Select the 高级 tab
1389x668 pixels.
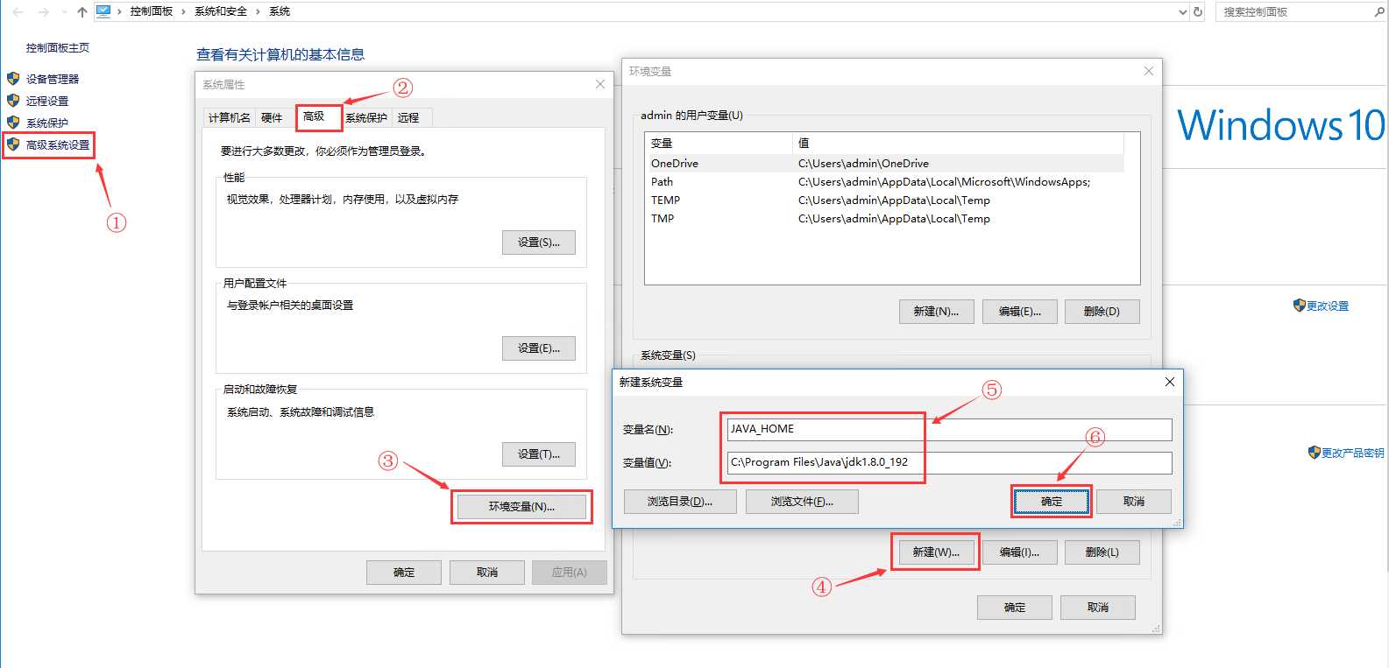coord(314,116)
